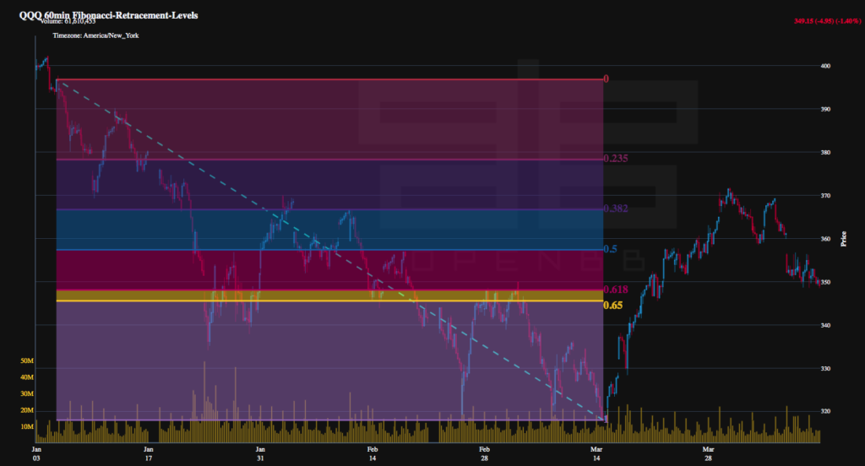Click the Jan 17 date marker

[148, 452]
